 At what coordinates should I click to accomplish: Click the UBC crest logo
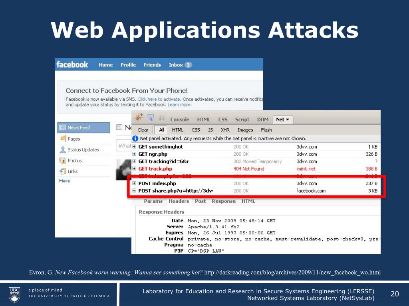tap(14, 294)
